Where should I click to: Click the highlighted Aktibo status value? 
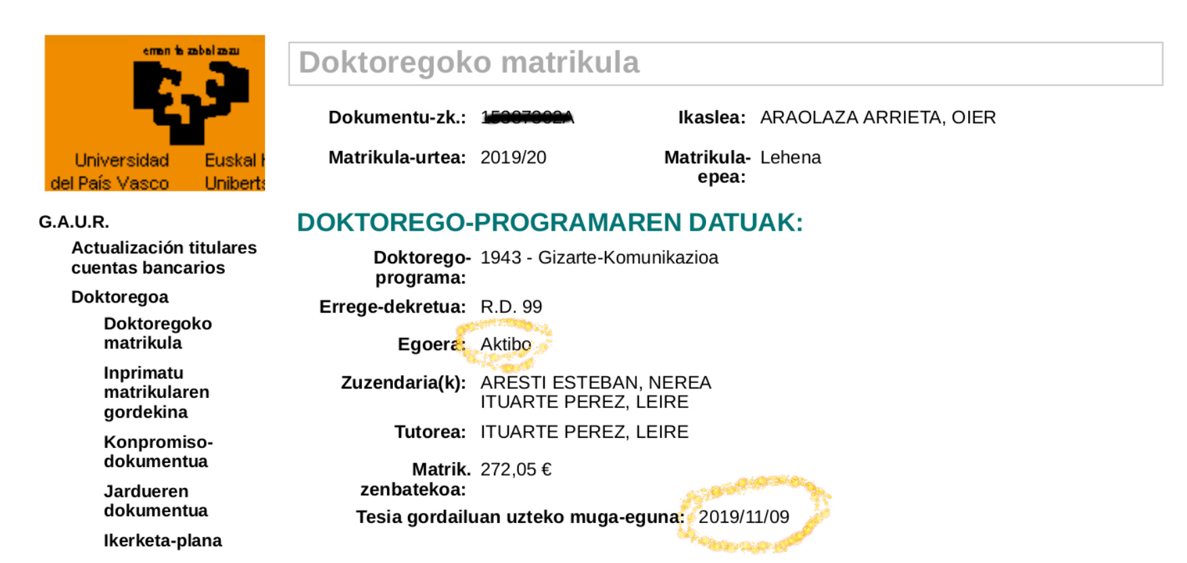[x=506, y=344]
